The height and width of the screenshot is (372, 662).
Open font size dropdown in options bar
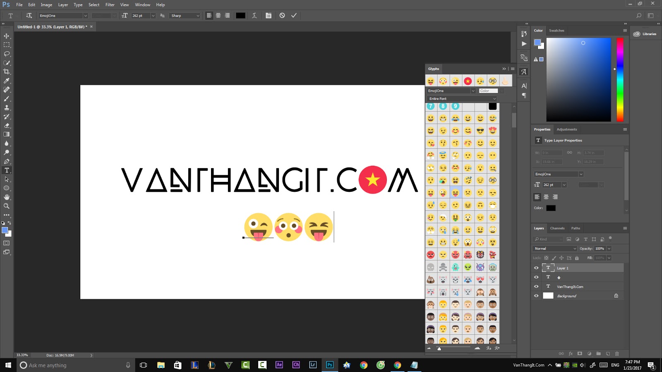pyautogui.click(x=153, y=16)
